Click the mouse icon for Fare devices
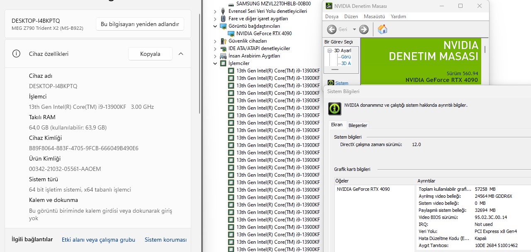Image resolution: width=531 pixels, height=252 pixels. (223, 19)
